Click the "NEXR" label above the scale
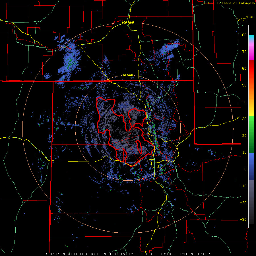The image size is (256, 256). tap(250, 17)
